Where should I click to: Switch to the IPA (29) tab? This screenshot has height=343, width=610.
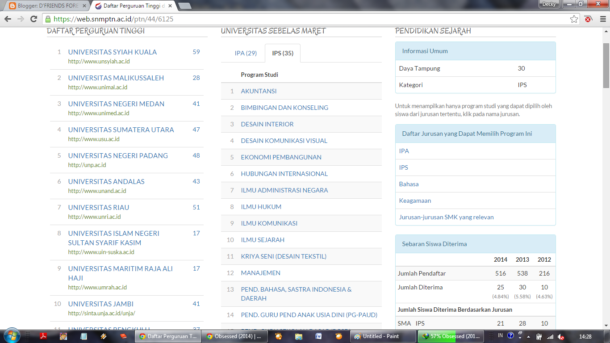(246, 53)
